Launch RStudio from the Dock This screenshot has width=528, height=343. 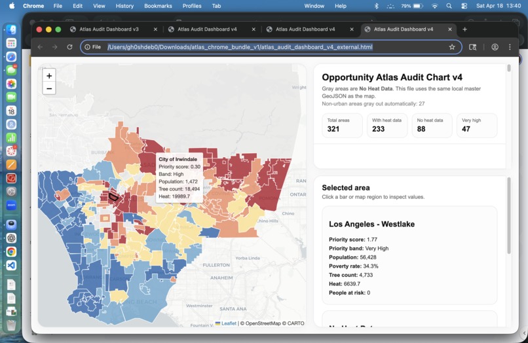click(11, 124)
